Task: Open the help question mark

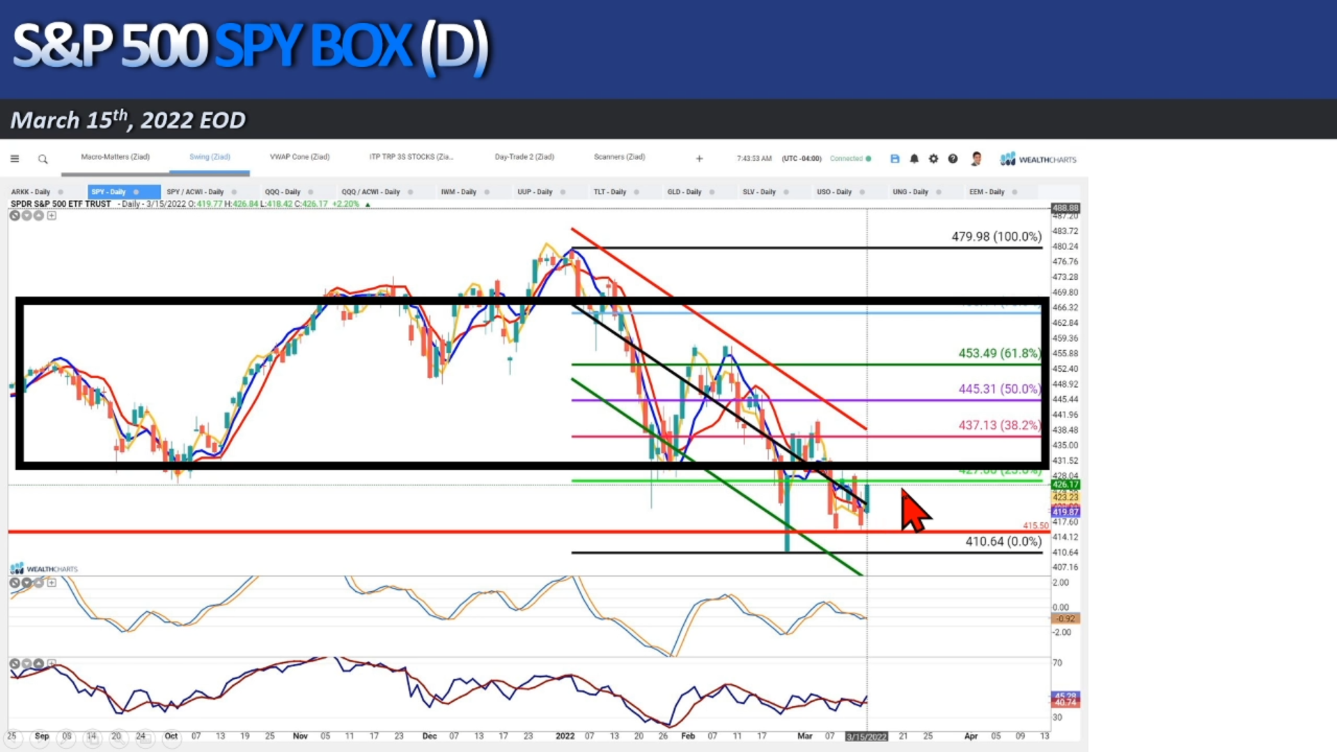Action: tap(953, 159)
